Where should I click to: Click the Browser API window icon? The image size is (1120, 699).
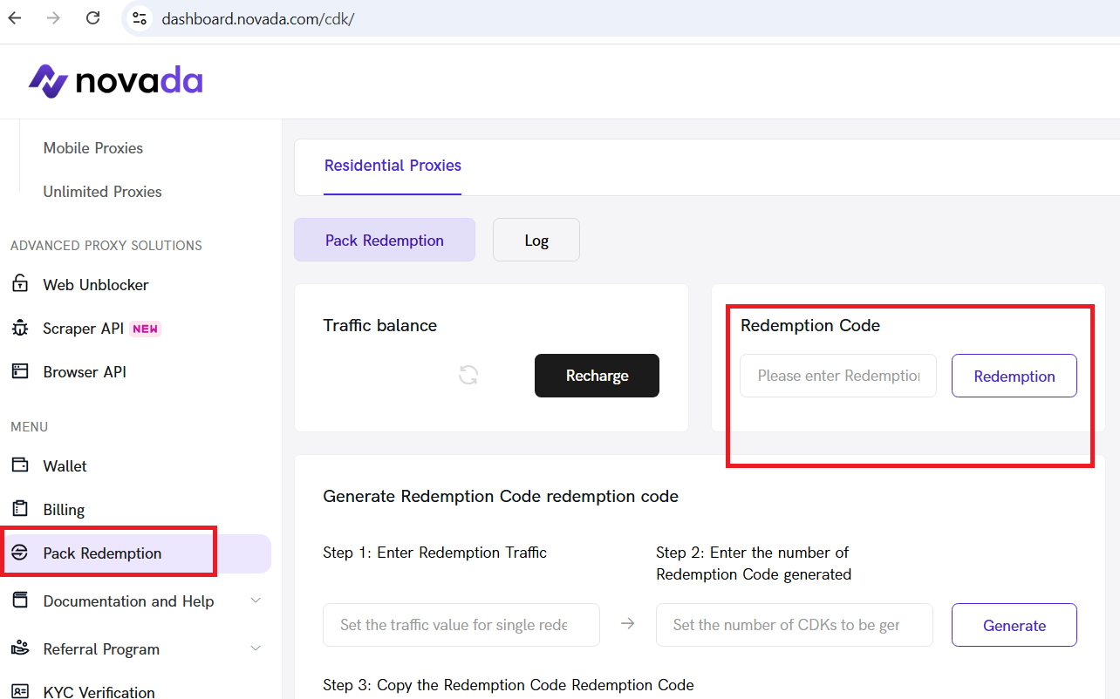click(x=20, y=372)
